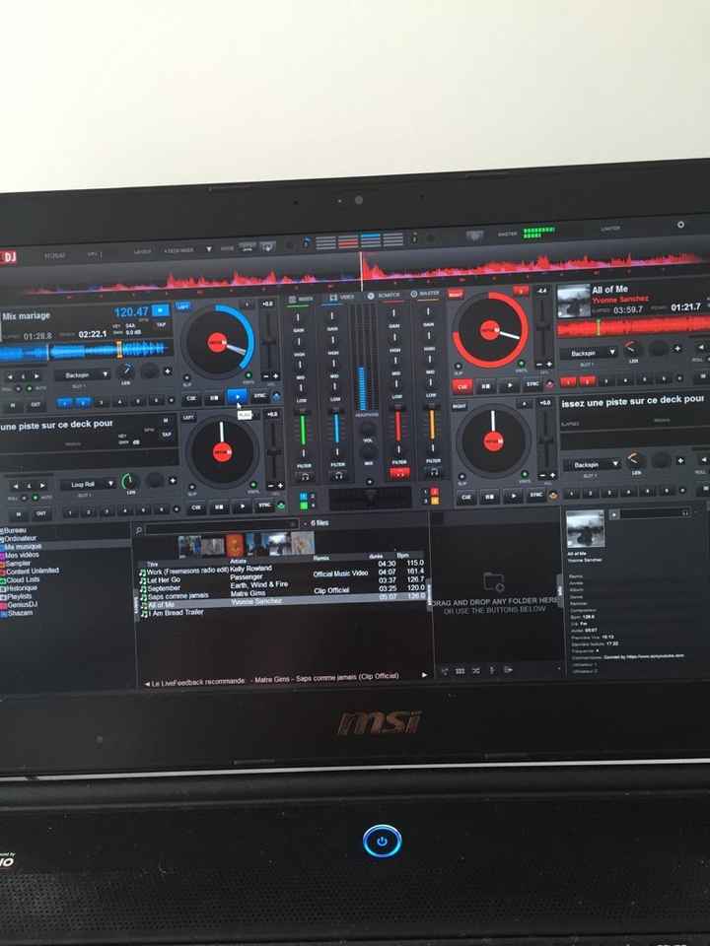This screenshot has width=710, height=946.
Task: Click the All of Me red jog wheel
Action: point(490,330)
